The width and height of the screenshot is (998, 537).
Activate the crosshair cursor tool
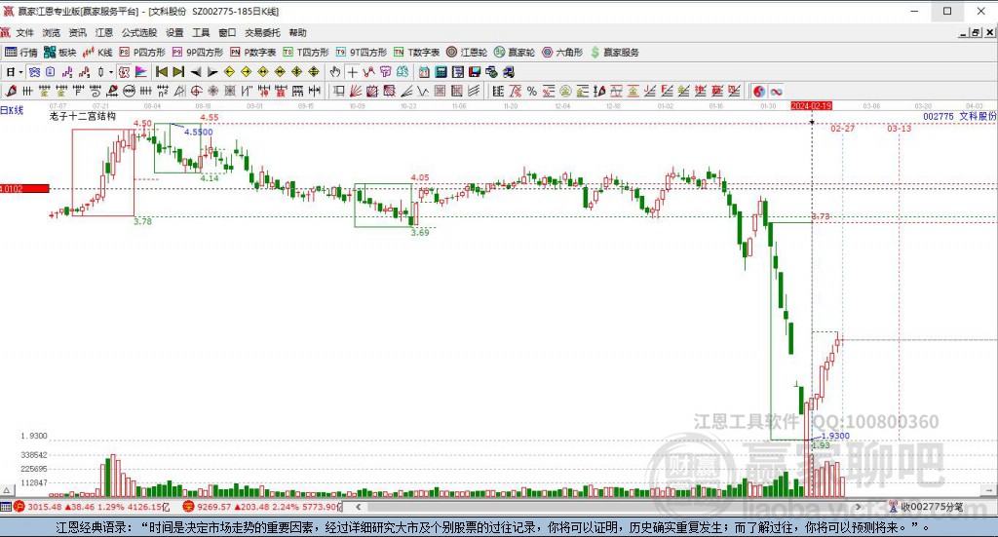[352, 72]
